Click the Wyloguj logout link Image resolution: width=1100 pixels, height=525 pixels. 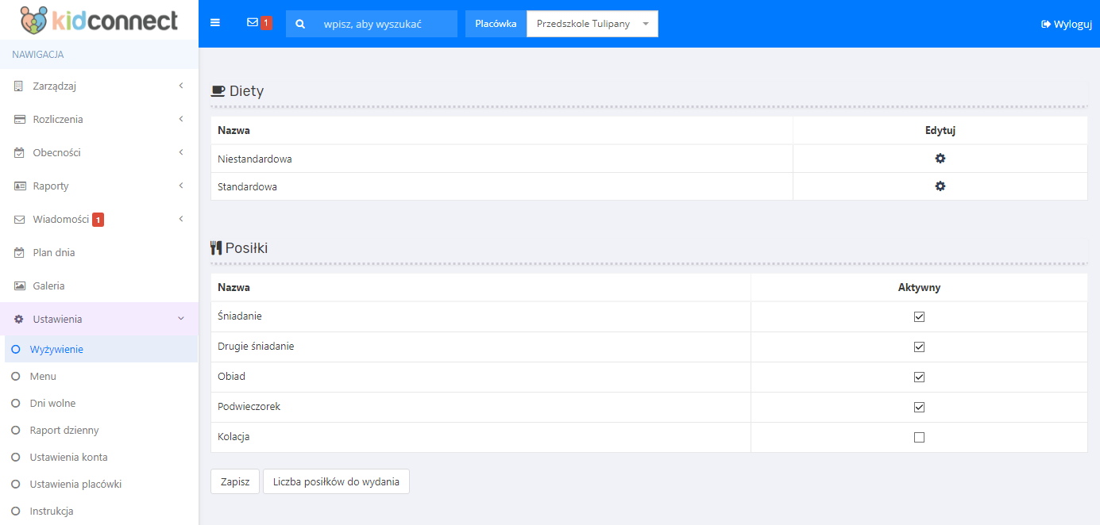pyautogui.click(x=1067, y=24)
